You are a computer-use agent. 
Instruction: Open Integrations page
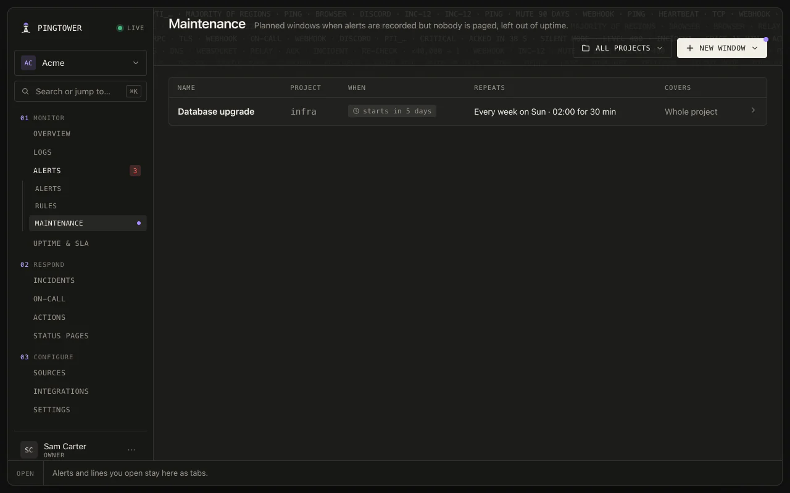point(61,391)
